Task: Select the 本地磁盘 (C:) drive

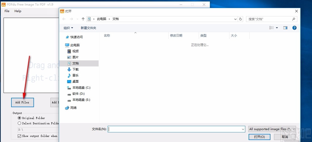Action: tap(81, 87)
